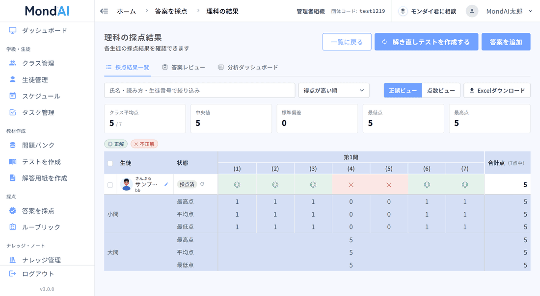
Task: Click the クラス平均点 statistics card
Action: coord(145,119)
